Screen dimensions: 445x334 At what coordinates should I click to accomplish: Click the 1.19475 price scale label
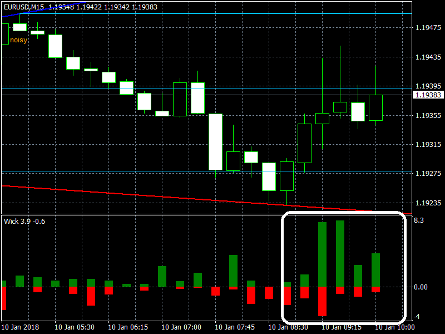point(428,27)
